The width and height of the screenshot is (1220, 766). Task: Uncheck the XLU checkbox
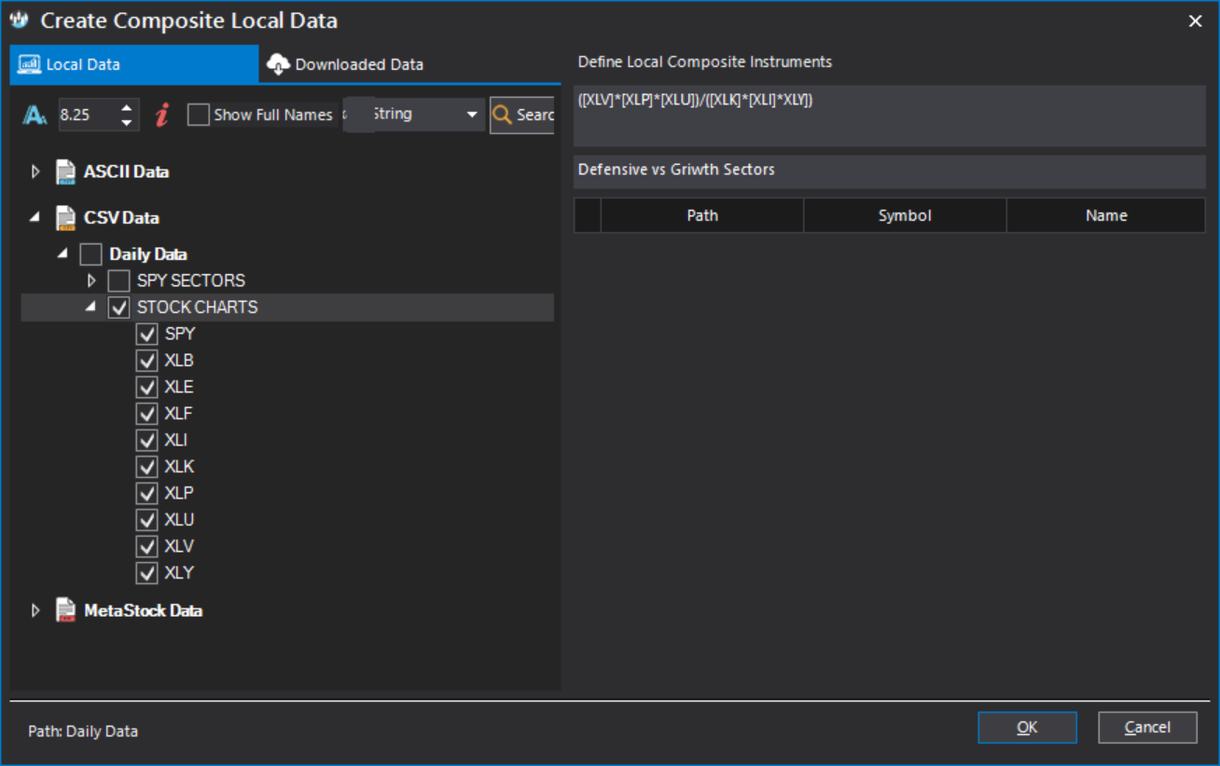[146, 520]
